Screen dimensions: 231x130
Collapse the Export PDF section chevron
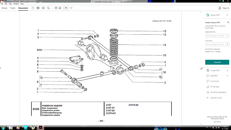[x=227, y=15]
